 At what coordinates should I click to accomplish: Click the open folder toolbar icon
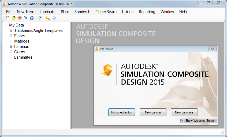click(x=14, y=18)
